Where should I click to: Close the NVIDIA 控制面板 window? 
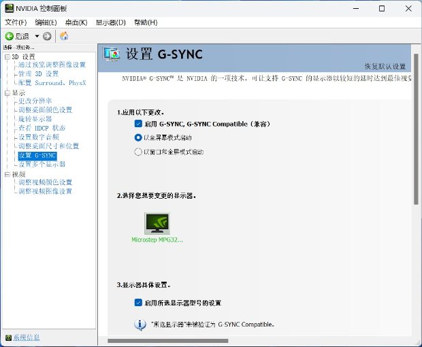point(408,9)
